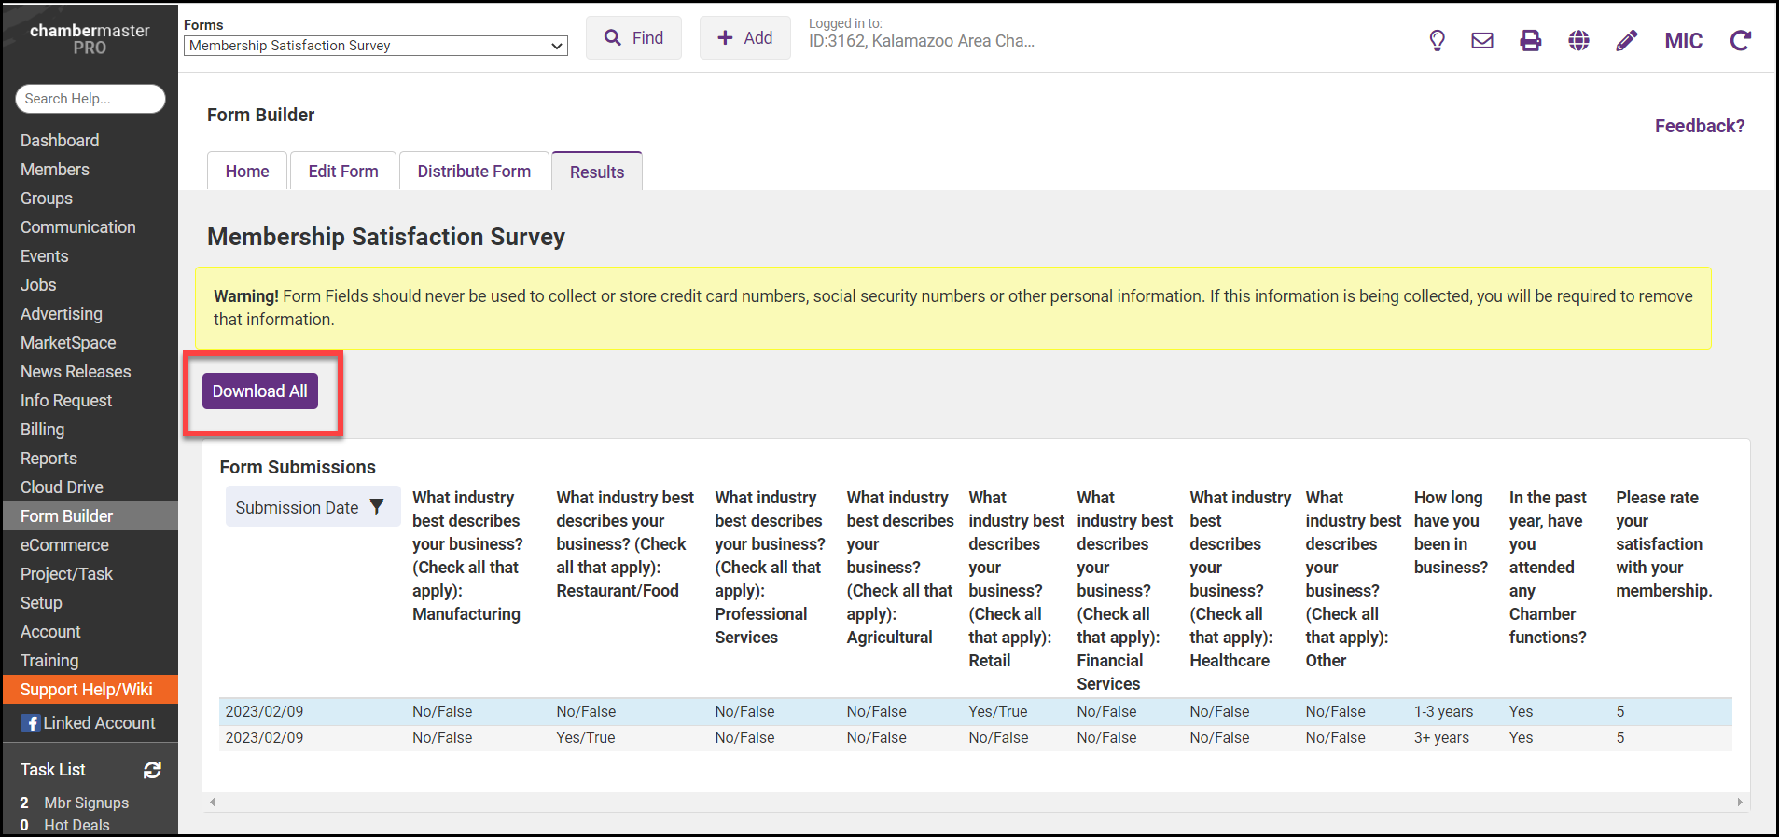Open the Facebook Linked Account item

89,723
